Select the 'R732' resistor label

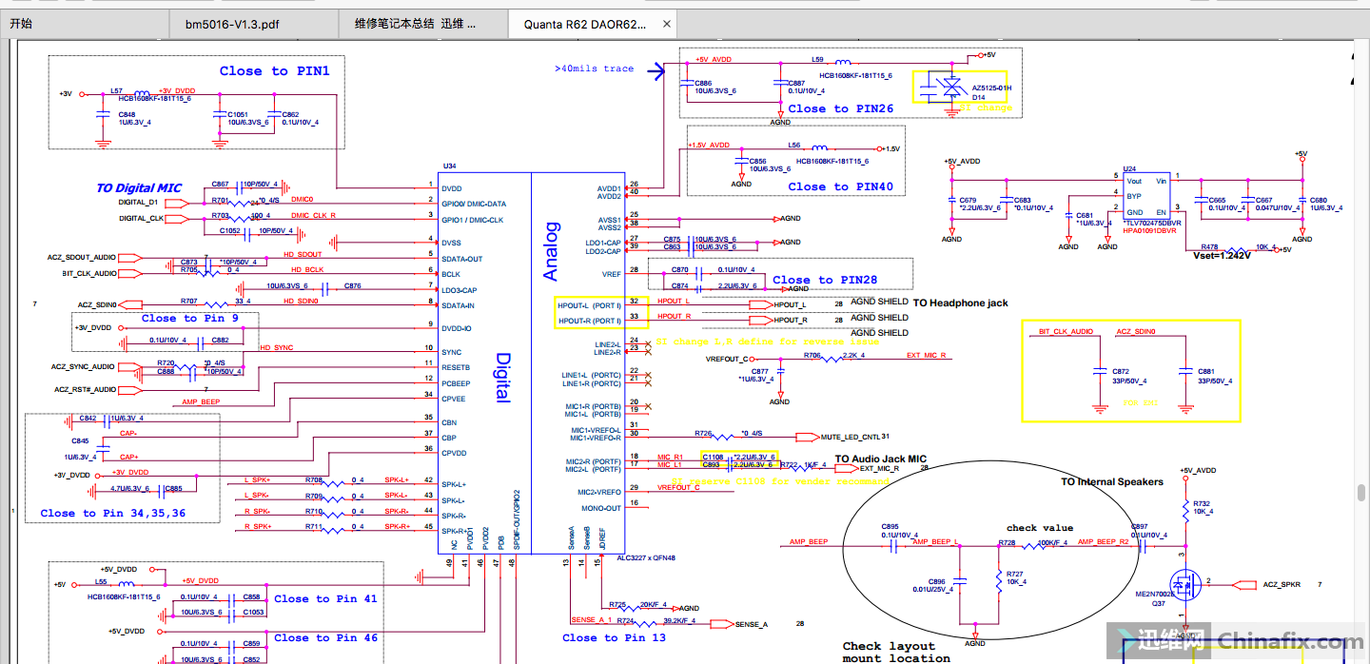tap(1201, 503)
